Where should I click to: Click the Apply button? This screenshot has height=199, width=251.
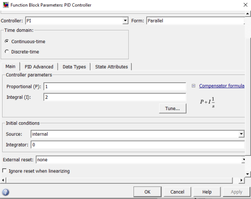[237, 192]
